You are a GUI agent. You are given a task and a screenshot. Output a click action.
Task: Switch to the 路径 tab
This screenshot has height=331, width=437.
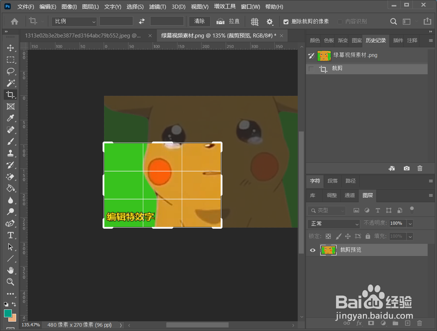point(350,181)
